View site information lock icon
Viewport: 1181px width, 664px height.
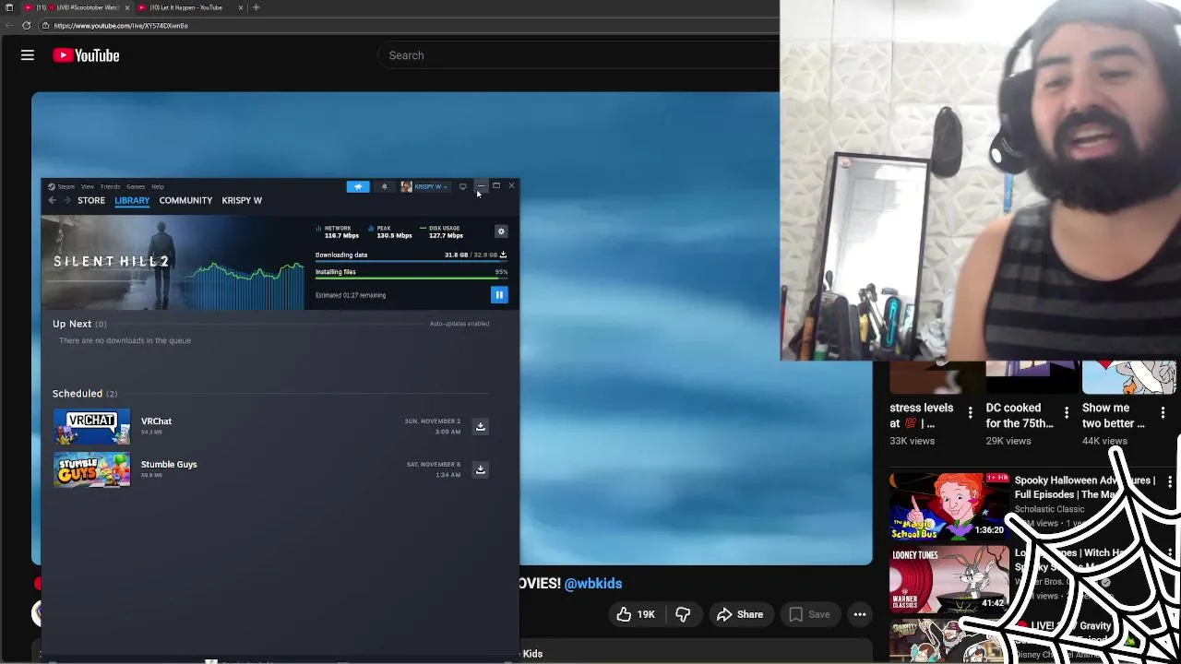coord(45,26)
